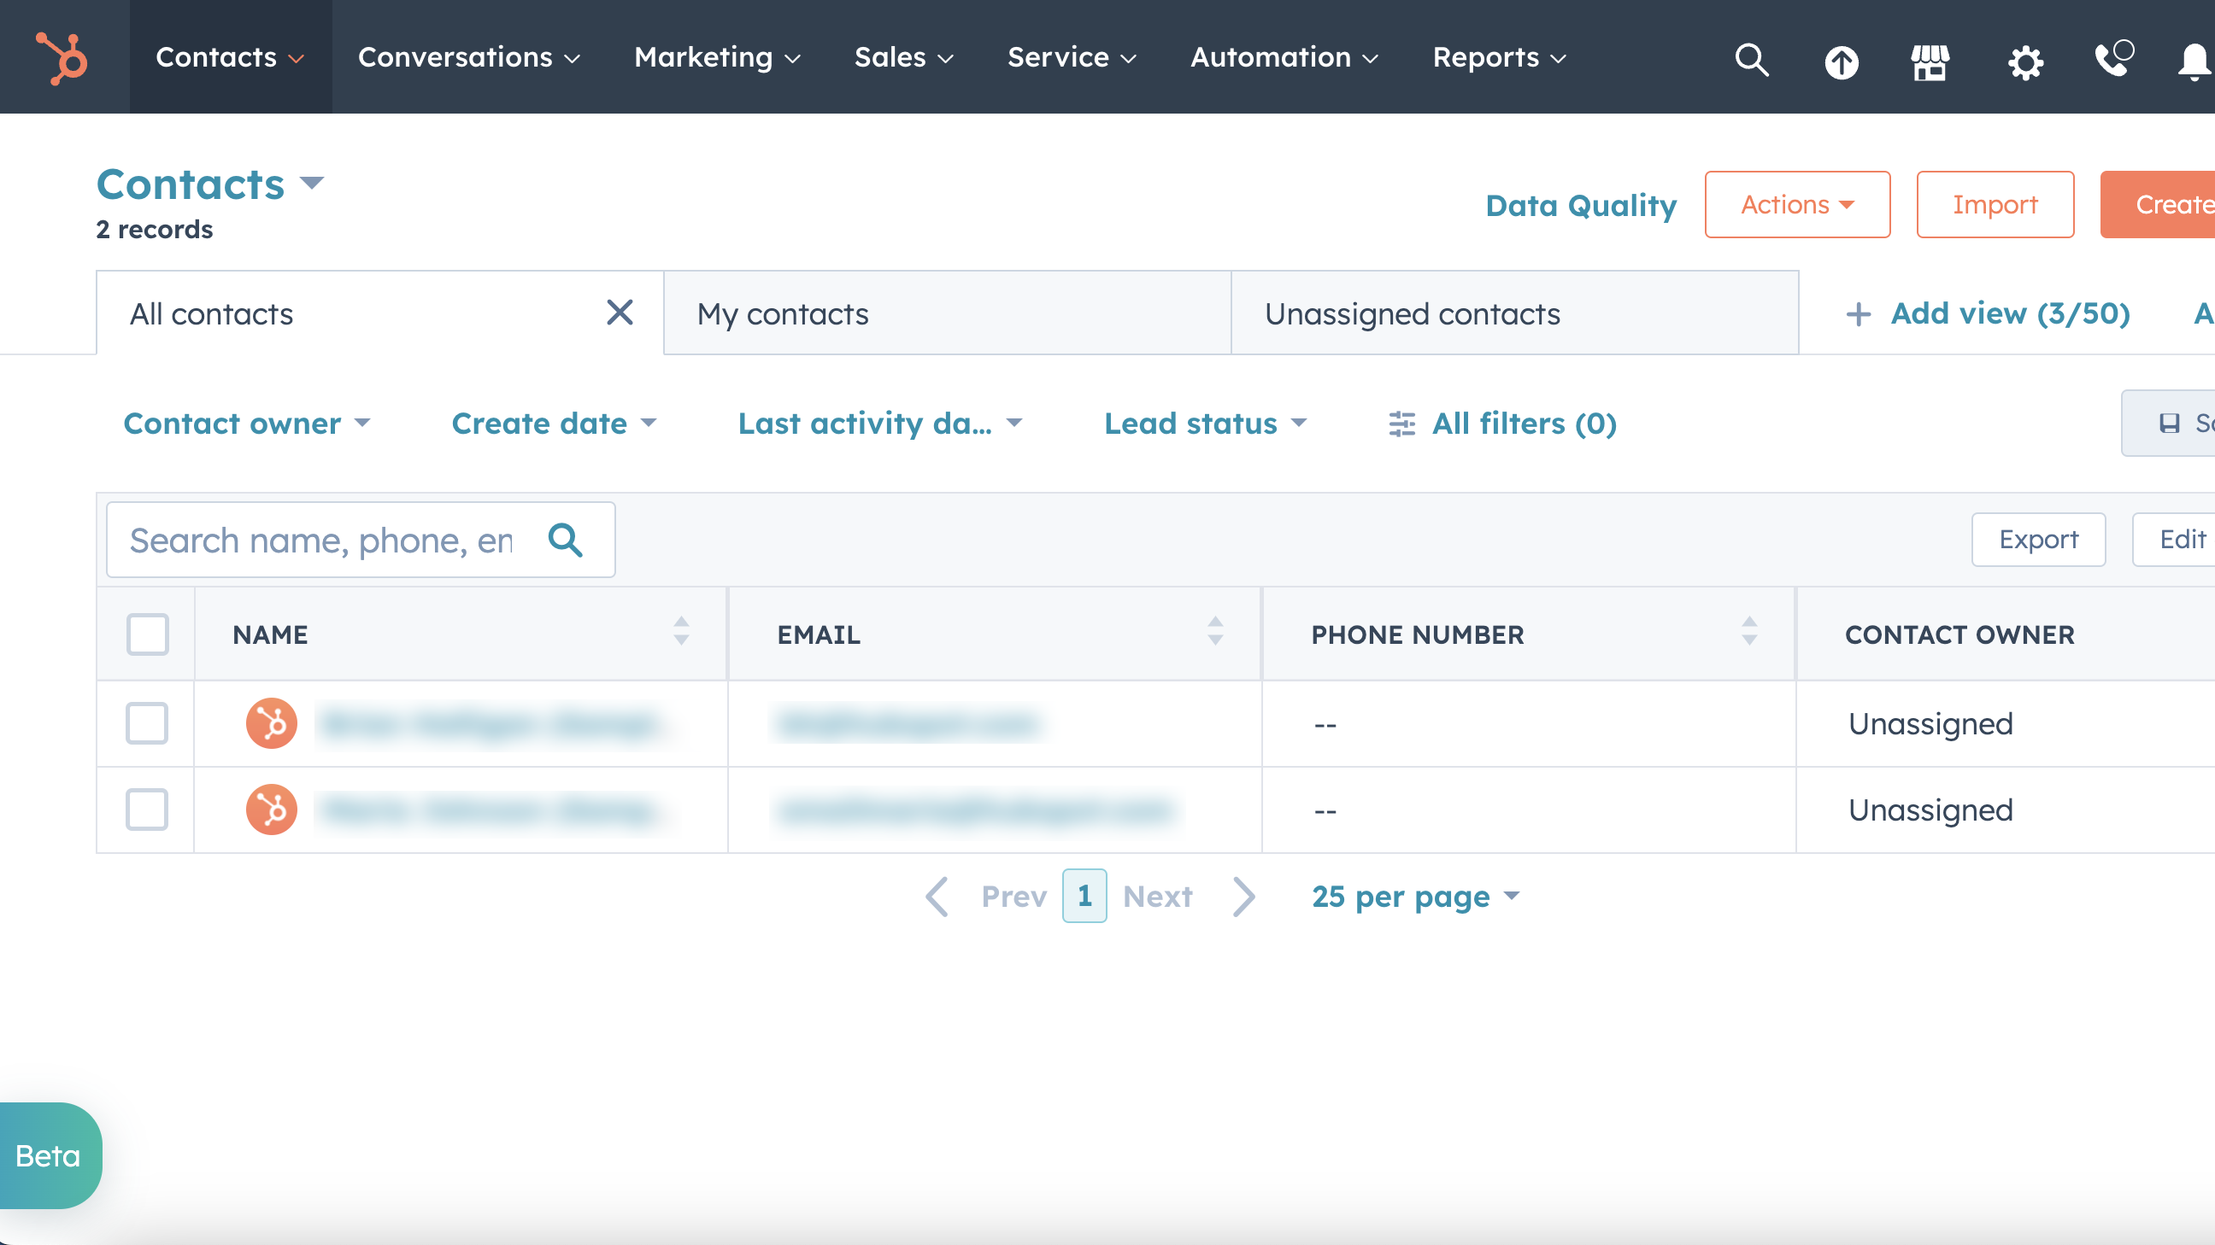Switch to Unassigned contacts tab

[1412, 314]
